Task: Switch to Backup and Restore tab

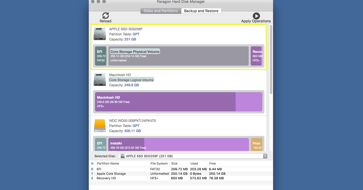Action: coord(201,11)
